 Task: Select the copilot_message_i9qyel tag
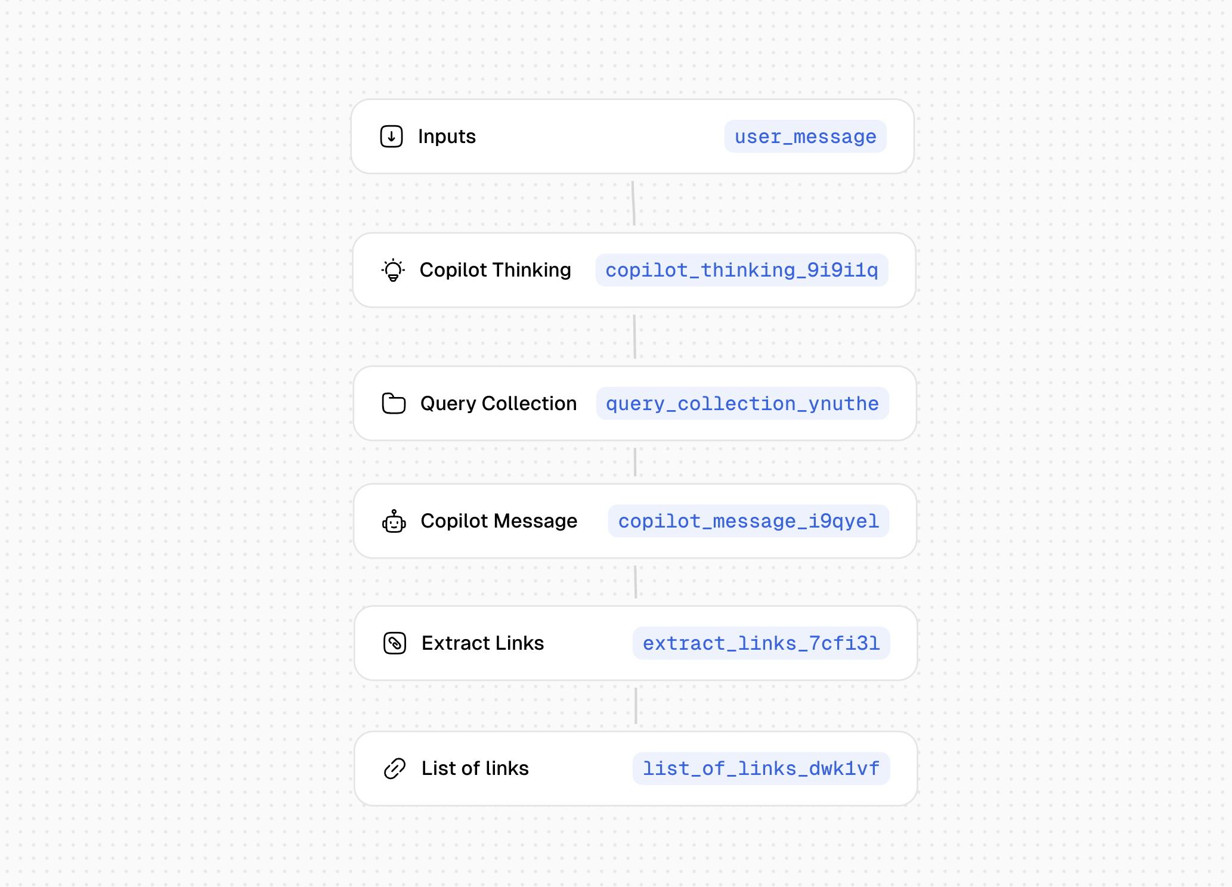pyautogui.click(x=748, y=521)
